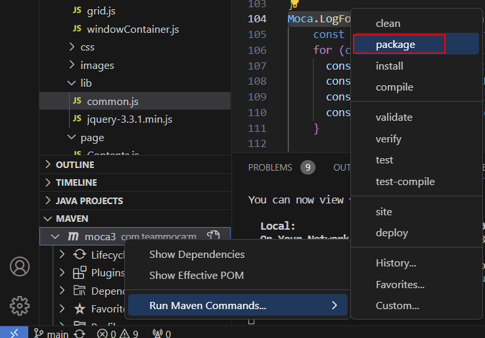Run the clean Maven command
Screen dimensions: 485x338
tap(417, 24)
